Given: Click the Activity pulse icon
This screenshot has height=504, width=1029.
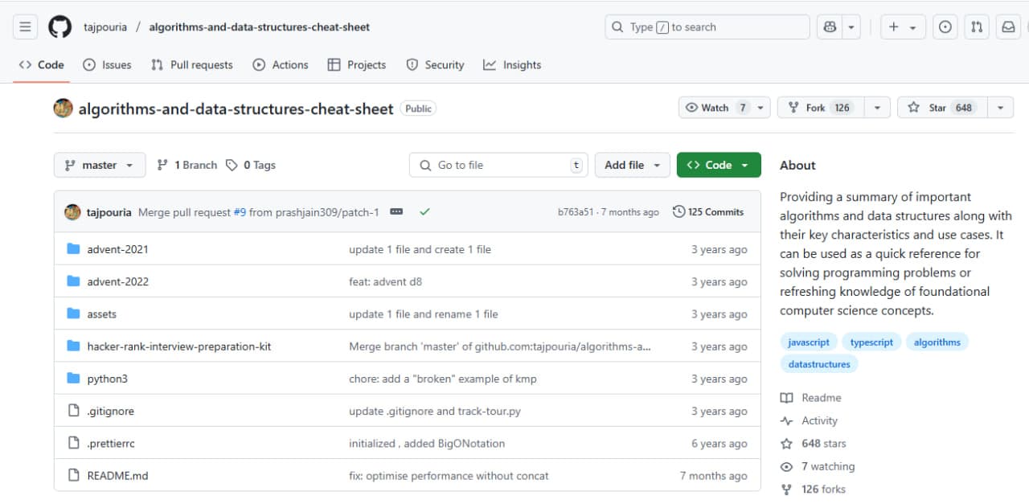Looking at the screenshot, I should (x=786, y=420).
